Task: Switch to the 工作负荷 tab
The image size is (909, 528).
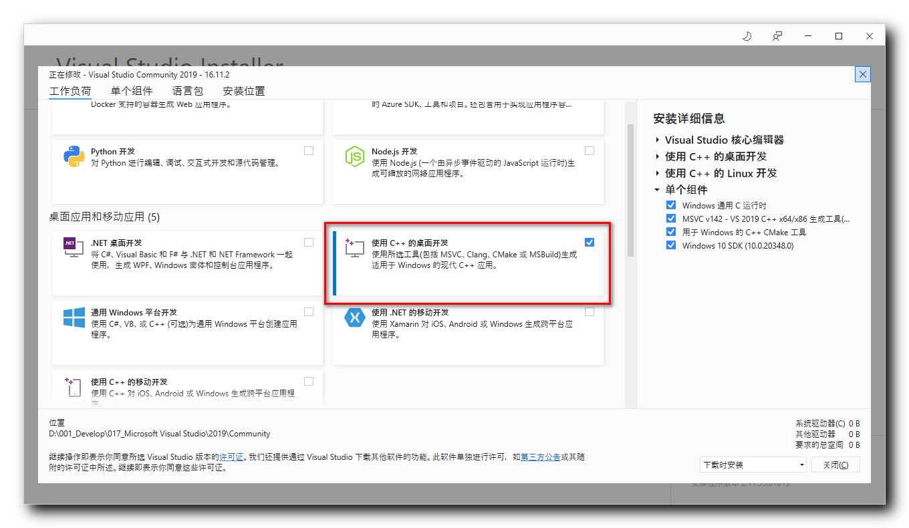Action: (70, 91)
